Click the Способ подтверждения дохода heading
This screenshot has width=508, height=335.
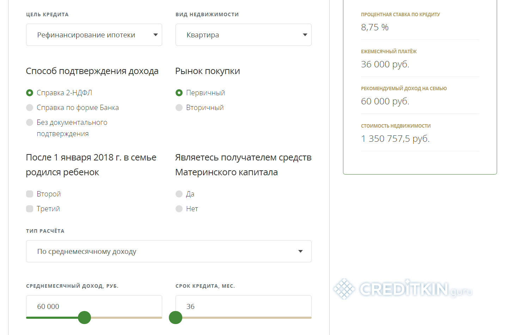92,71
